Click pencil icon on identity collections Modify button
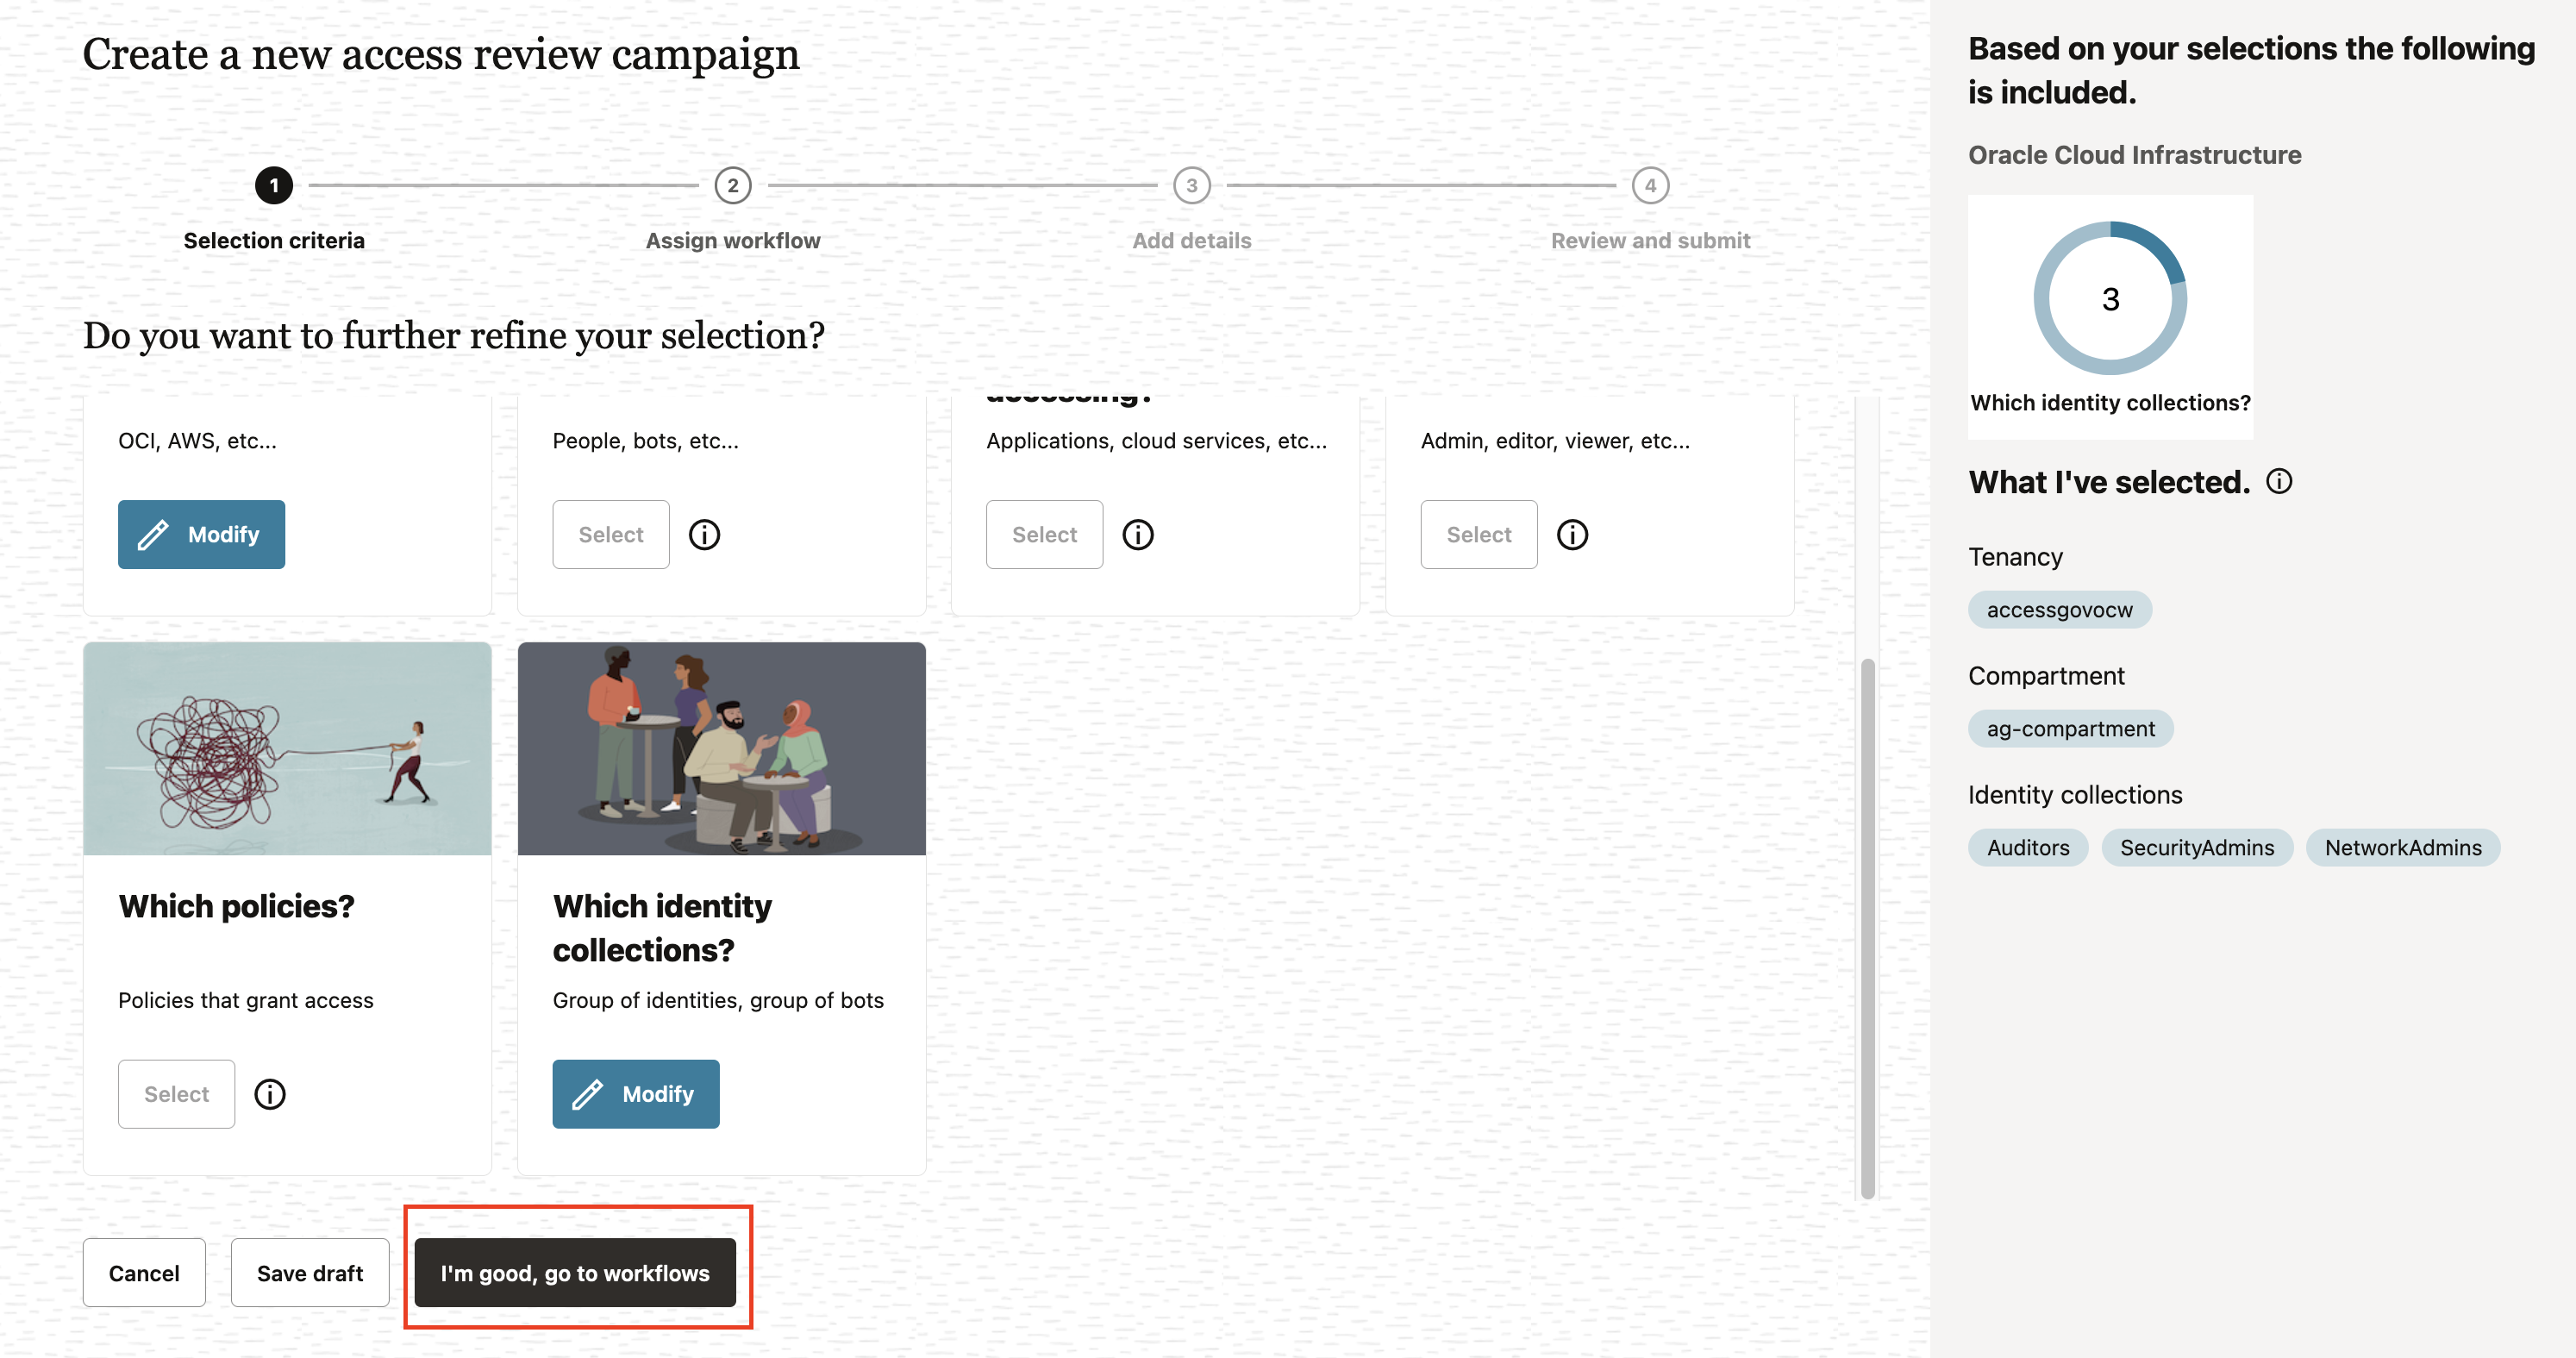Screen dimensions: 2576x1358 click(590, 1093)
